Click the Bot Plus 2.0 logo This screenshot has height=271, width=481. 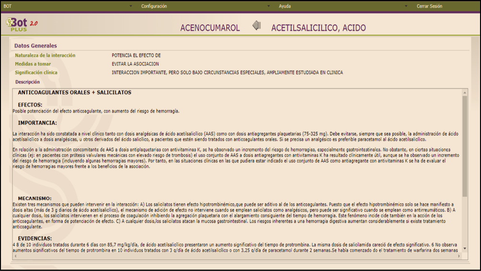(22, 25)
